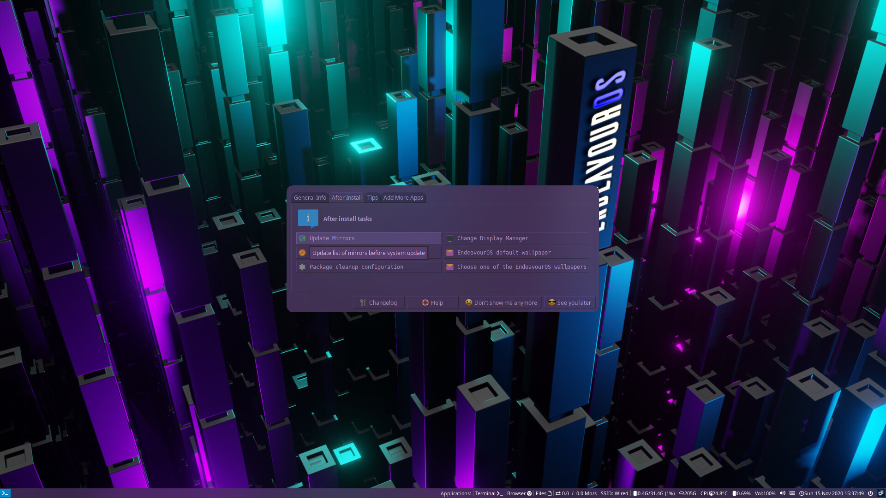Click the monitor icon on Change Display Manager
The height and width of the screenshot is (498, 886).
point(450,238)
